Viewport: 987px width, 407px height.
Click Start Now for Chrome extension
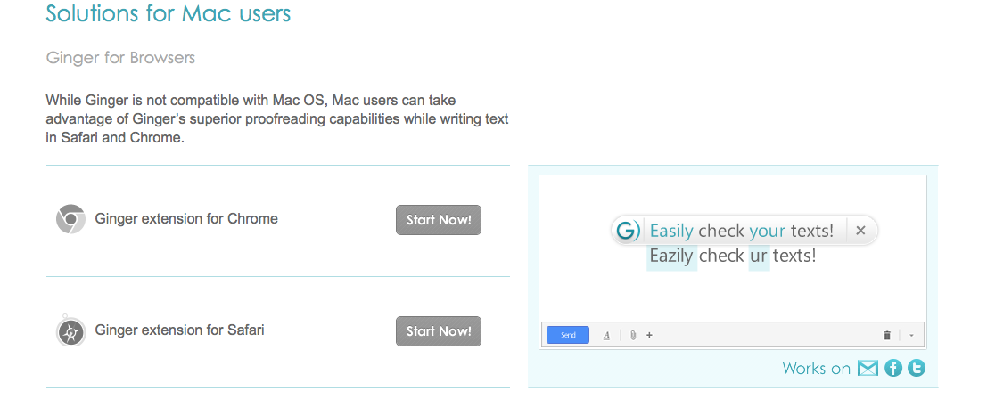coord(438,220)
